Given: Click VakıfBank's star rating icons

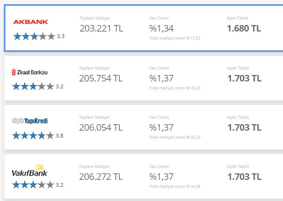Looking at the screenshot, I should point(33,185).
